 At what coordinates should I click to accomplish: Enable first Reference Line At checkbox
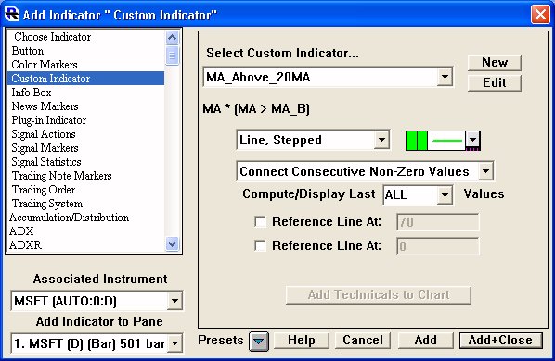[x=260, y=221]
